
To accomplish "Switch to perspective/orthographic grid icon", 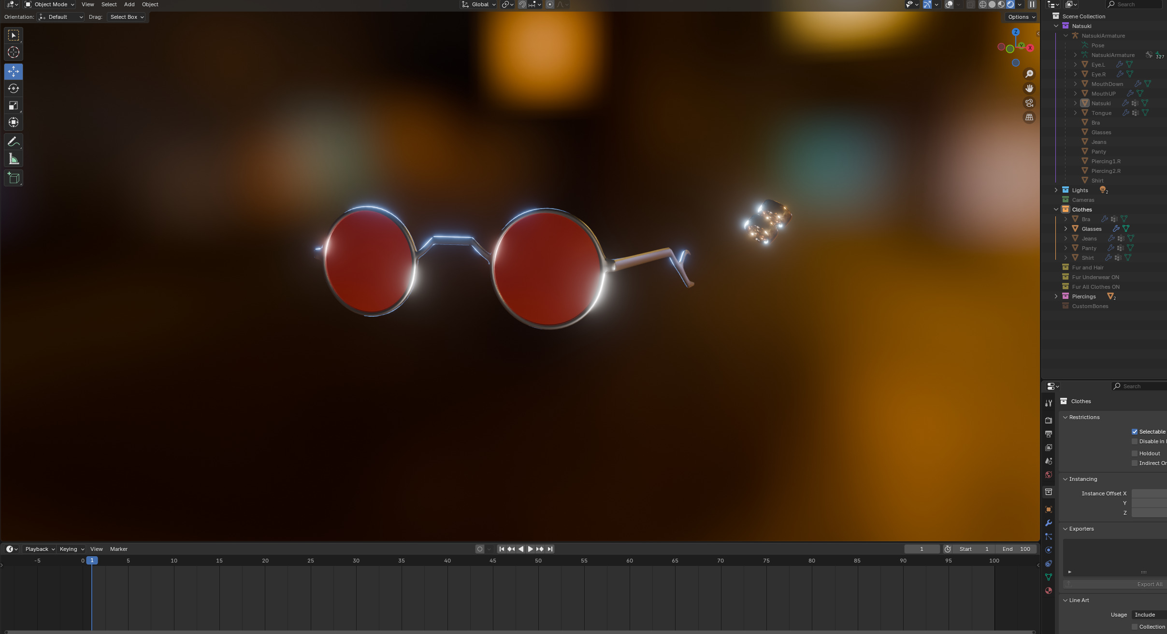I will (x=1029, y=117).
